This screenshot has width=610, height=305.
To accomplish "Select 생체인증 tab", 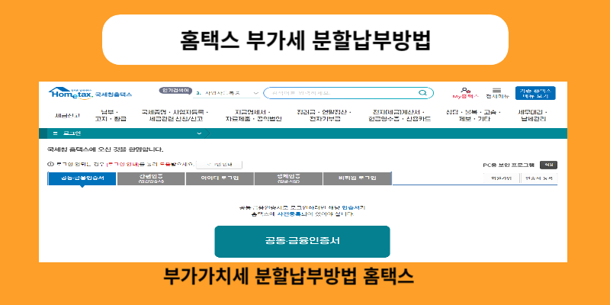I will [288, 178].
